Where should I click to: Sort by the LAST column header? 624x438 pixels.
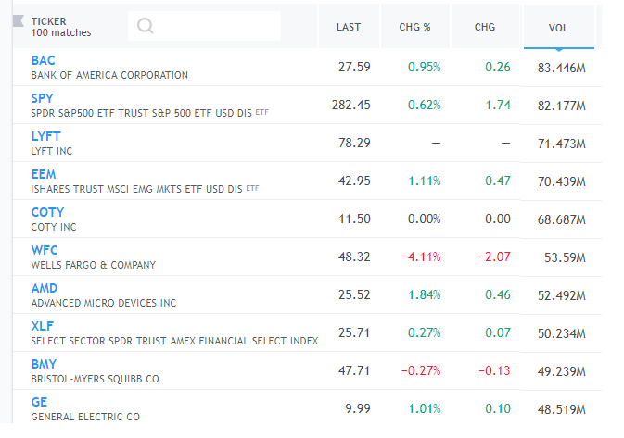[349, 27]
